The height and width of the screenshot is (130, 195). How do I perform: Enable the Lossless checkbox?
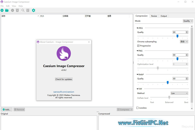click(137, 108)
